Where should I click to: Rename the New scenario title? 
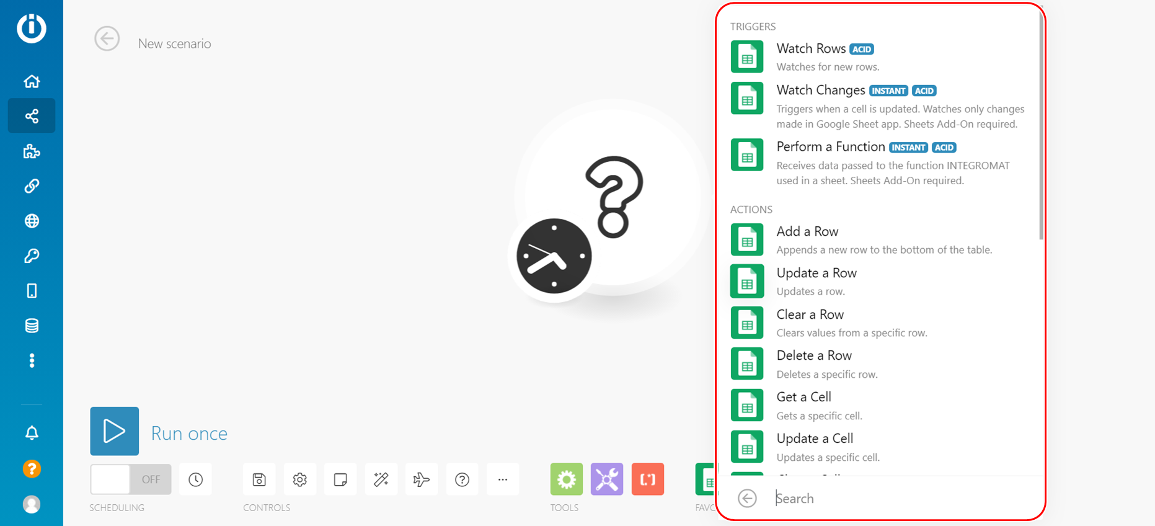tap(175, 44)
